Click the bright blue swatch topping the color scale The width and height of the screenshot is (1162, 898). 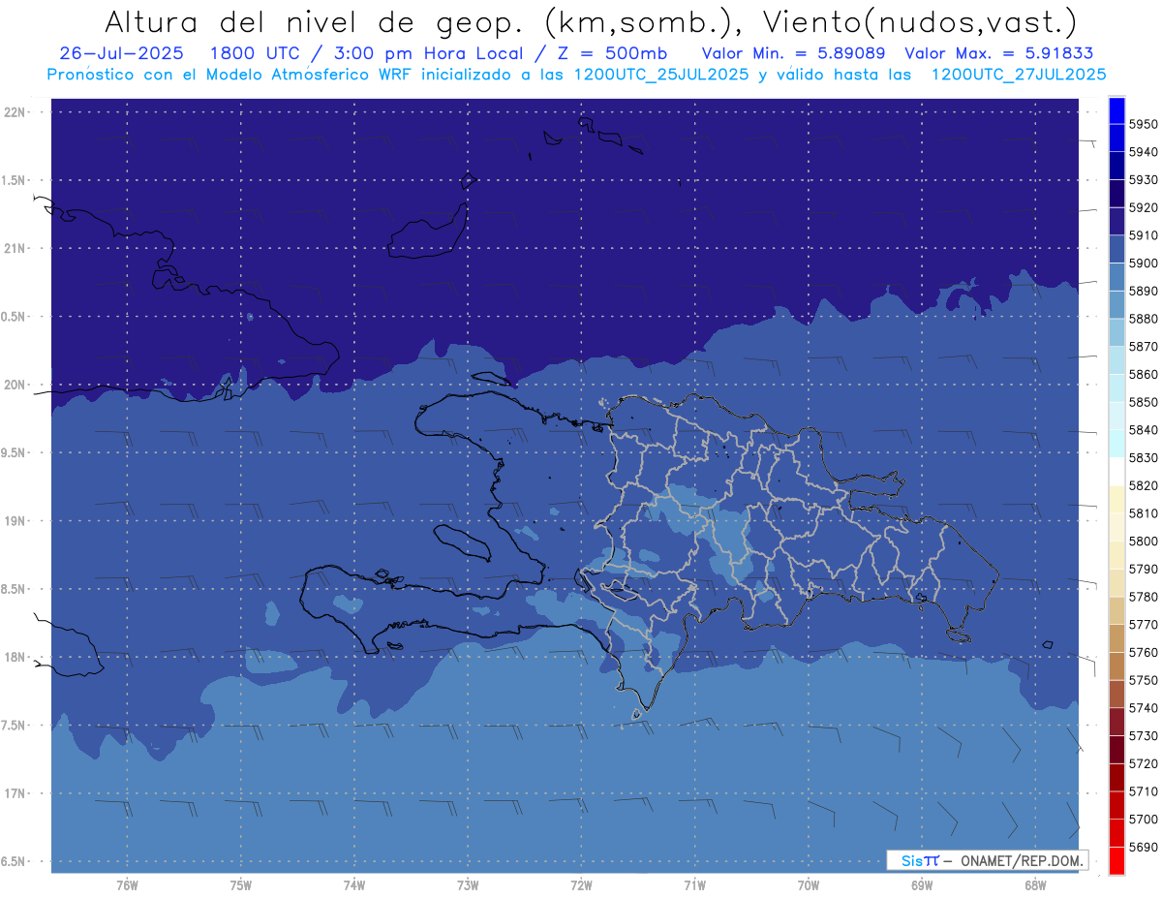pyautogui.click(x=1116, y=110)
